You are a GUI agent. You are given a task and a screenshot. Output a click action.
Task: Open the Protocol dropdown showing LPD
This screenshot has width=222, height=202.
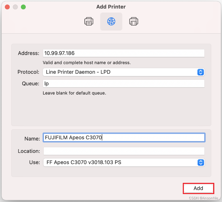(124, 72)
